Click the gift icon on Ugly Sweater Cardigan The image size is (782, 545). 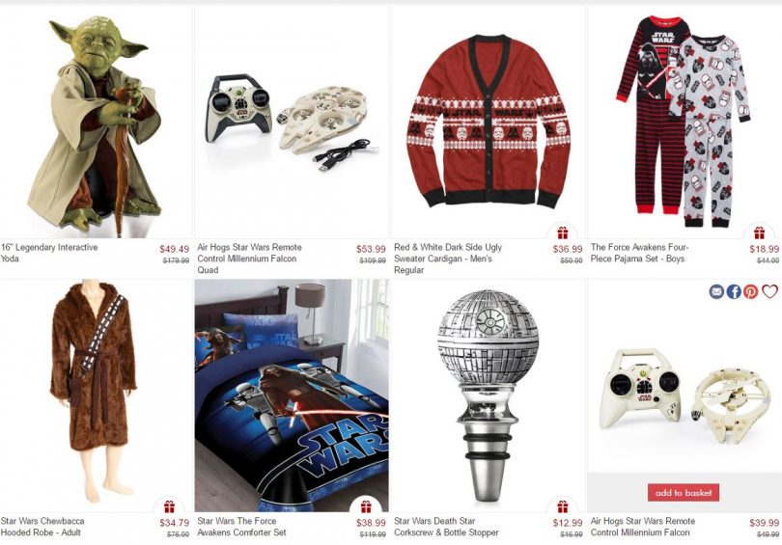point(563,232)
